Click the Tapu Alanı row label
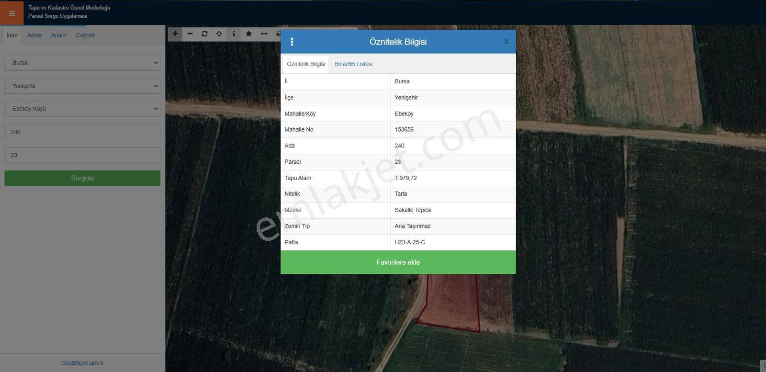 [298, 178]
